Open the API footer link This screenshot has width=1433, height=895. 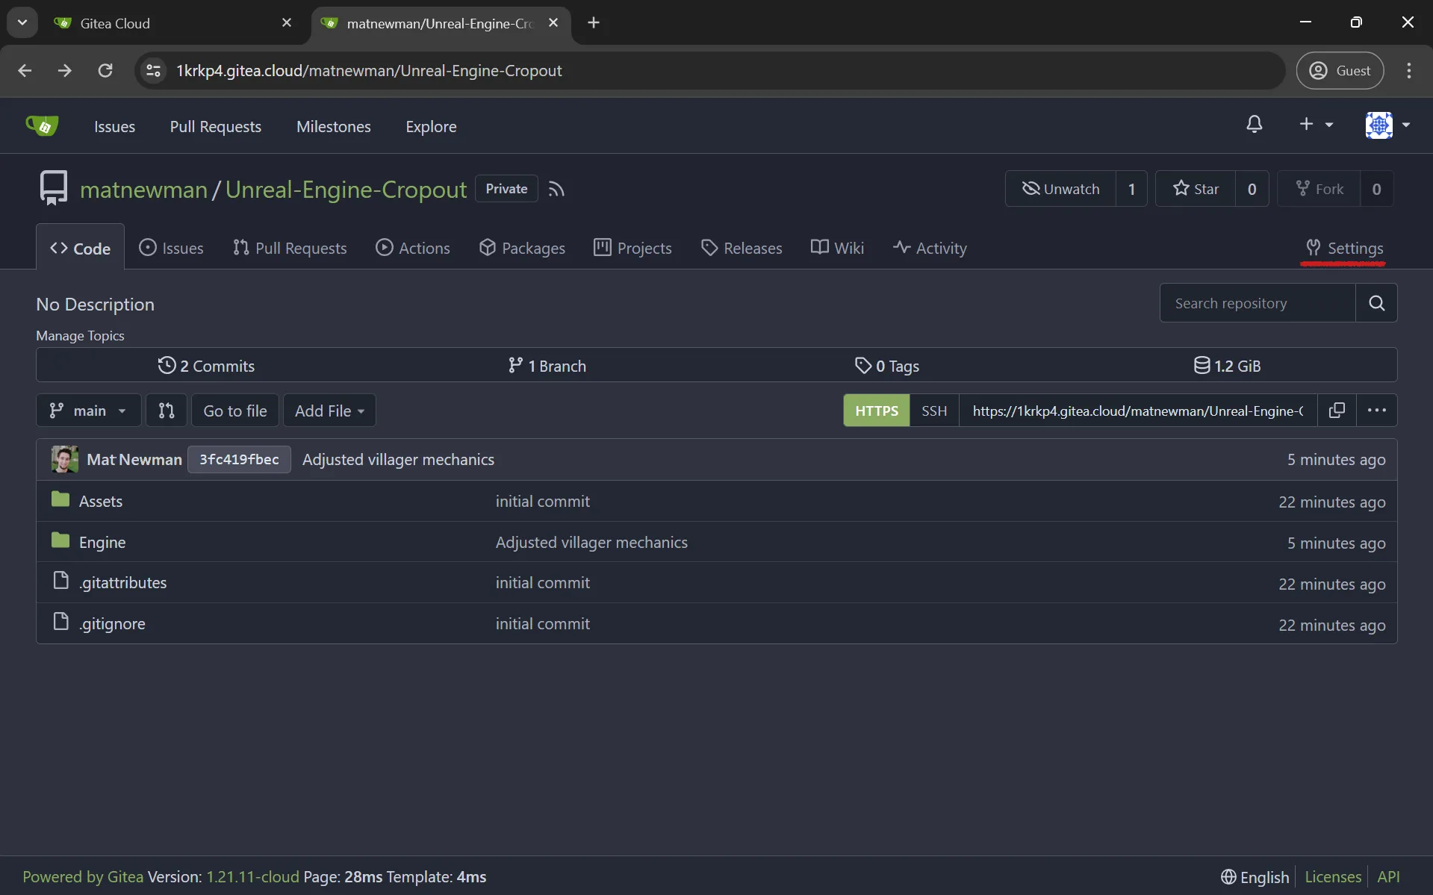tap(1388, 877)
